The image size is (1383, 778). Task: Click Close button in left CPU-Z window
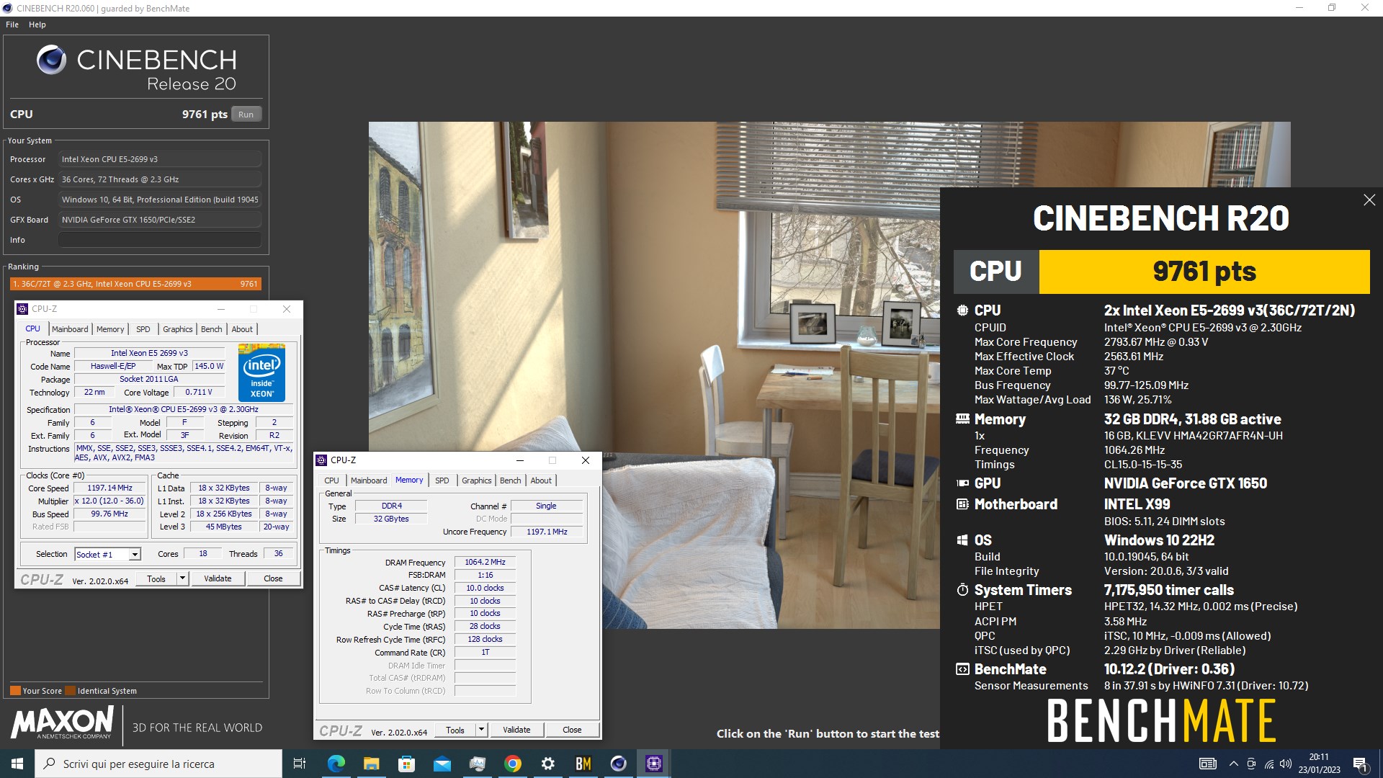coord(273,578)
